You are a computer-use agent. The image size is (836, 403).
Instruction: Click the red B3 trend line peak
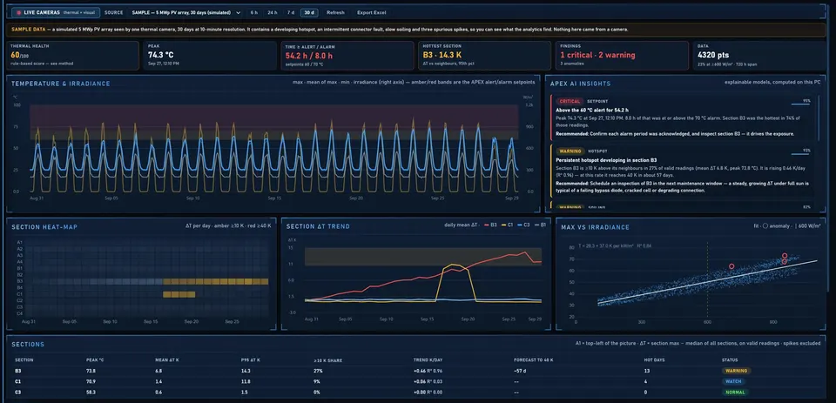pyautogui.click(x=526, y=252)
